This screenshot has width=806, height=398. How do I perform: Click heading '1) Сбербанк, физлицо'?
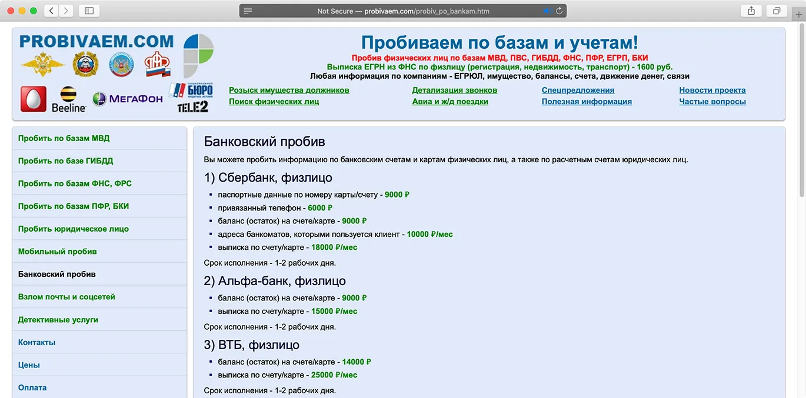click(x=268, y=177)
